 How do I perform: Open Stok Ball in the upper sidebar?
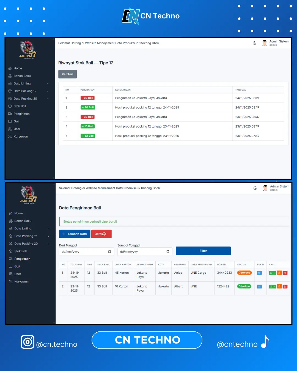coord(20,106)
